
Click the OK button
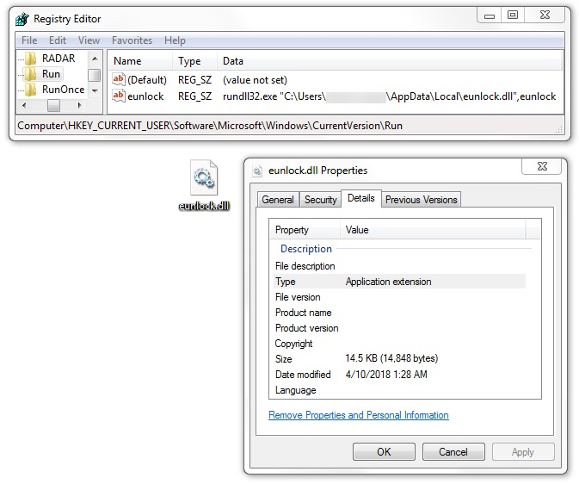coord(384,452)
